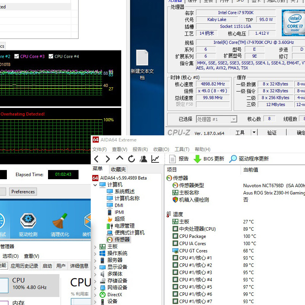305x305 pixels.
Task: Expand the 显示设备 tree node
Action: [x=95, y=268]
